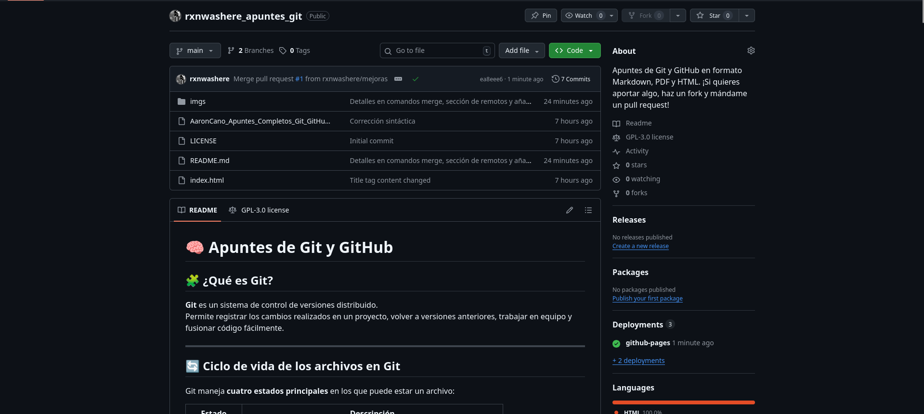Open the Watch options dropdown arrow
924x414 pixels.
pyautogui.click(x=612, y=15)
